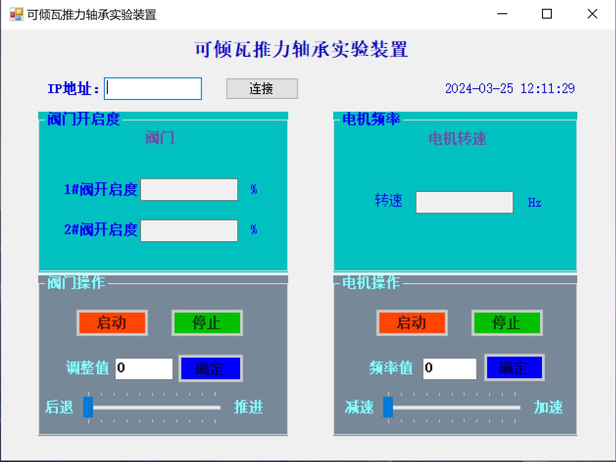Image resolution: width=616 pixels, height=462 pixels.
Task: Minimize the 可倾瓦推力轴承实验装置 window
Action: (502, 14)
